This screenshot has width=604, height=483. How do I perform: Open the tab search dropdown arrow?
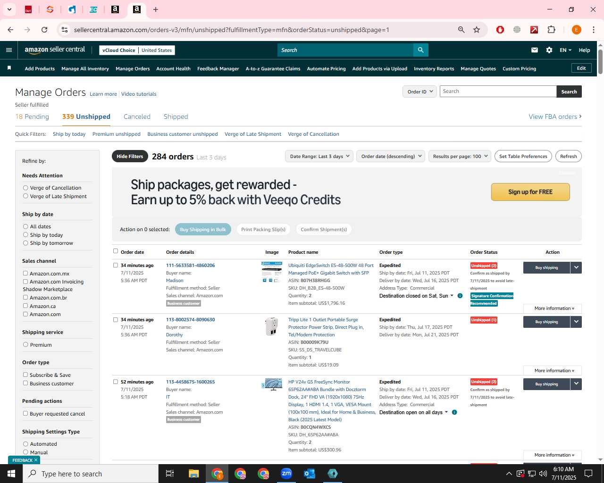[9, 9]
